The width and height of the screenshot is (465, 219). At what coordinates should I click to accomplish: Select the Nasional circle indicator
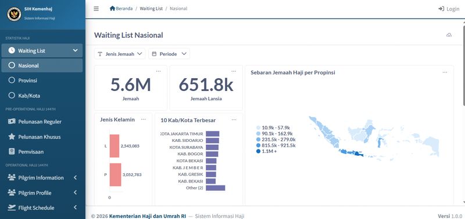pos(12,65)
